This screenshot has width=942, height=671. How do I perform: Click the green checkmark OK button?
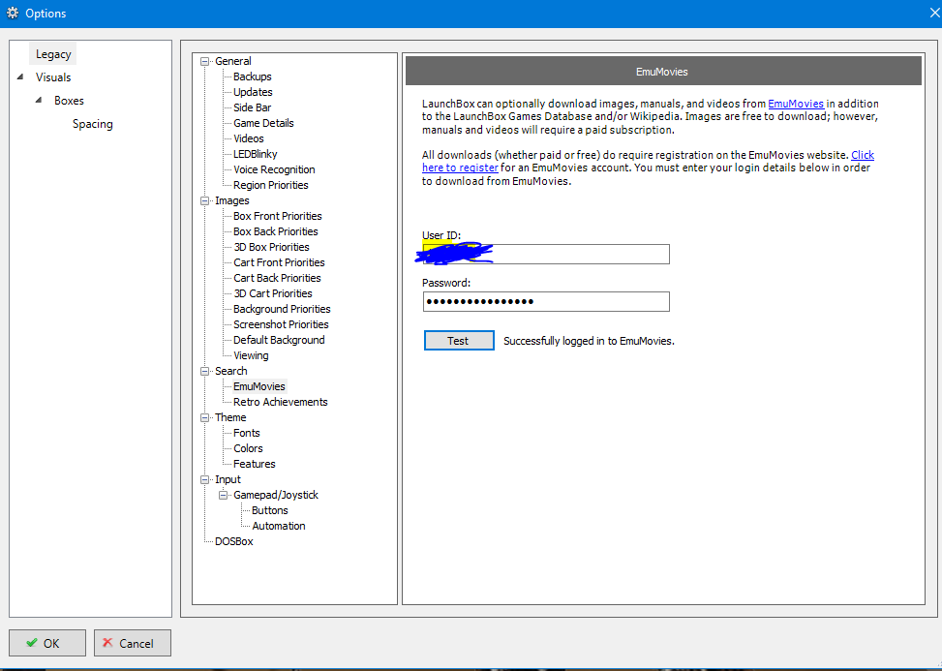[47, 643]
